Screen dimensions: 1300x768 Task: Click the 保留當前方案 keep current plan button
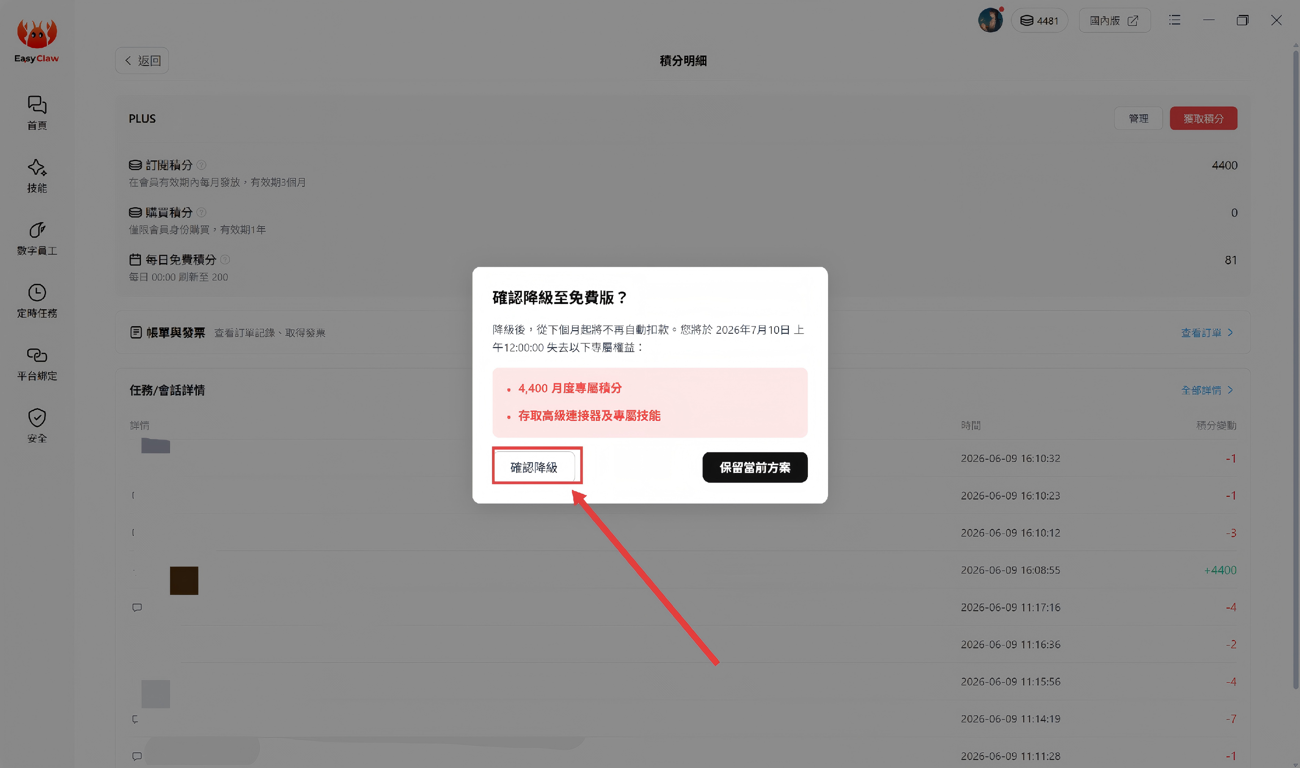[x=755, y=467]
